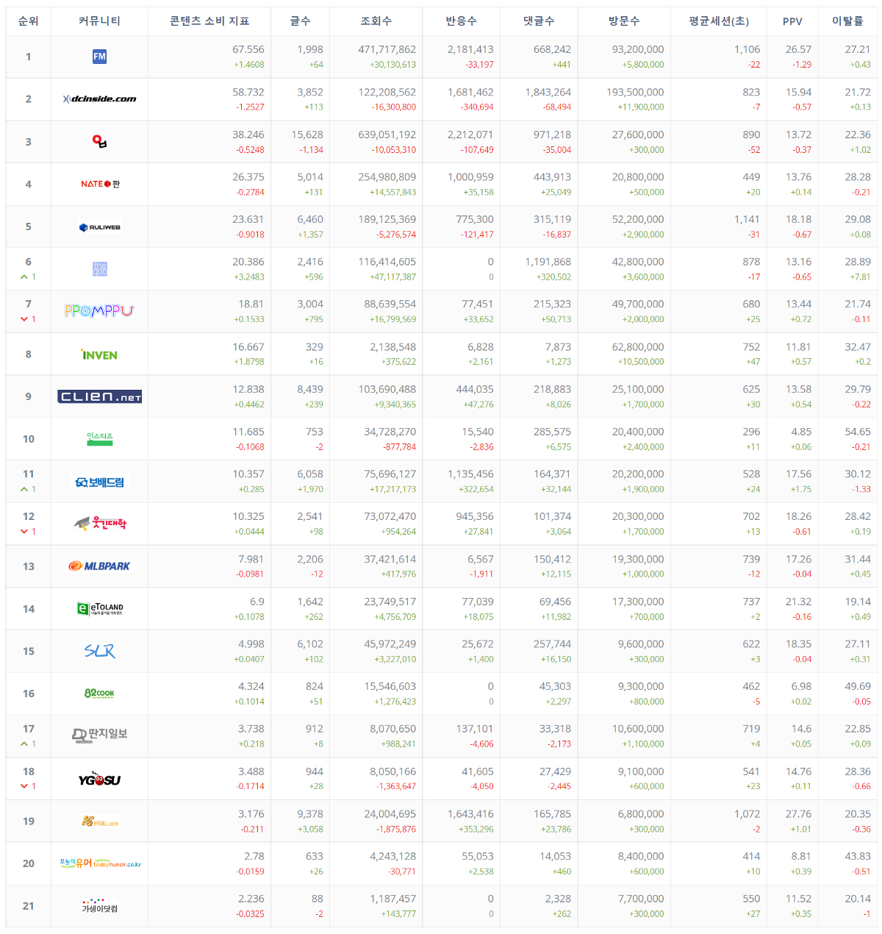Click the red logo in rank 3 row
The height and width of the screenshot is (934, 882).
tap(99, 141)
